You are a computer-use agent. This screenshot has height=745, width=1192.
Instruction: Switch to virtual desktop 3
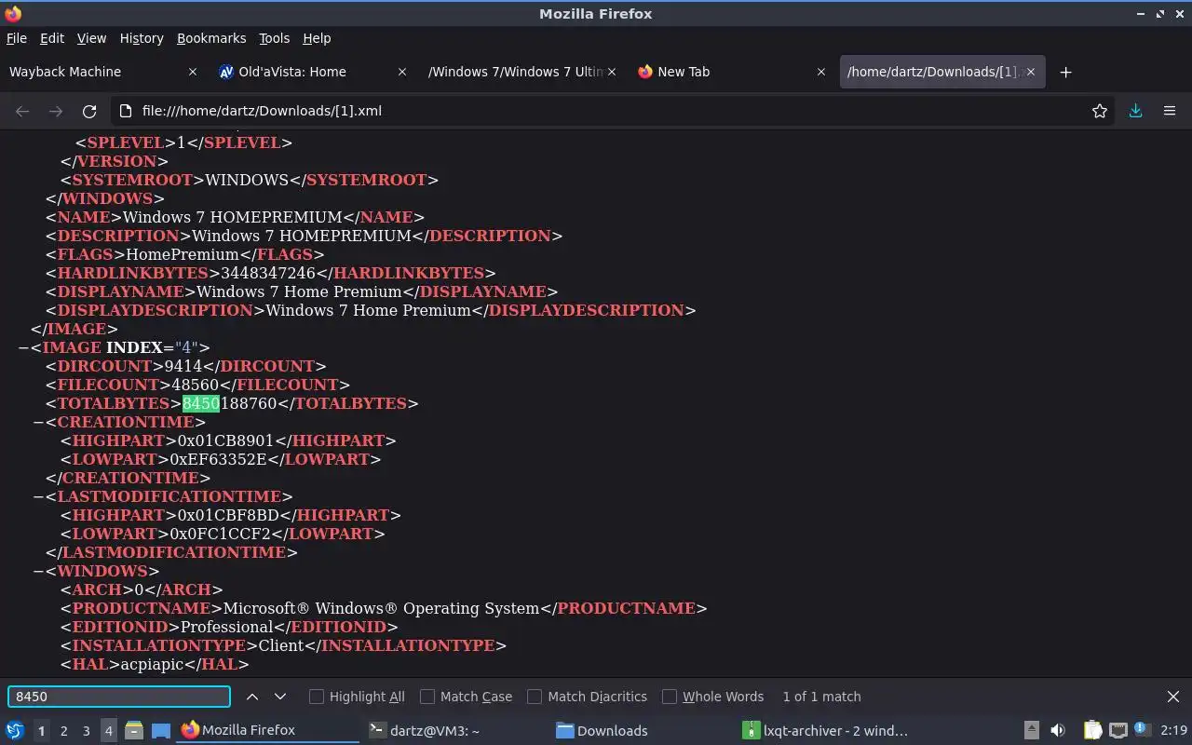pyautogui.click(x=86, y=731)
